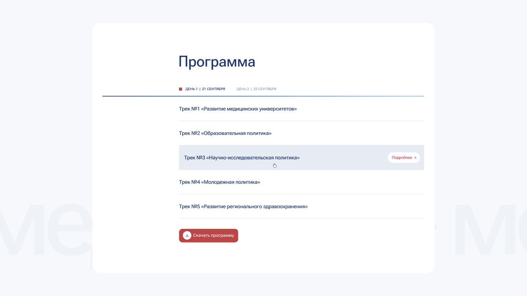Viewport: 527px width, 296px height.
Task: Open Трек №5 «Развитие регионального здравоохранения»
Action: 301,206
